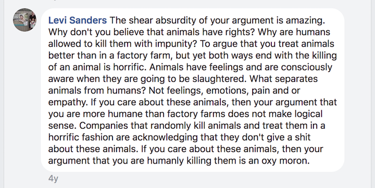This screenshot has width=375, height=188.
Task: Open Levi Sanders' profile picture avatar
Action: click(24, 20)
